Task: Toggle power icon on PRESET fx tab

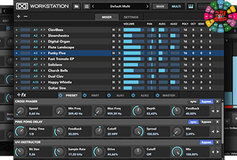Action: tap(60, 95)
